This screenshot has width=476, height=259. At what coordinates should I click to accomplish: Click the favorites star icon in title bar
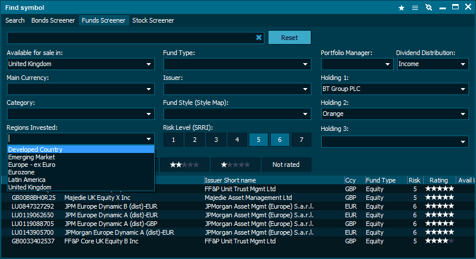401,8
